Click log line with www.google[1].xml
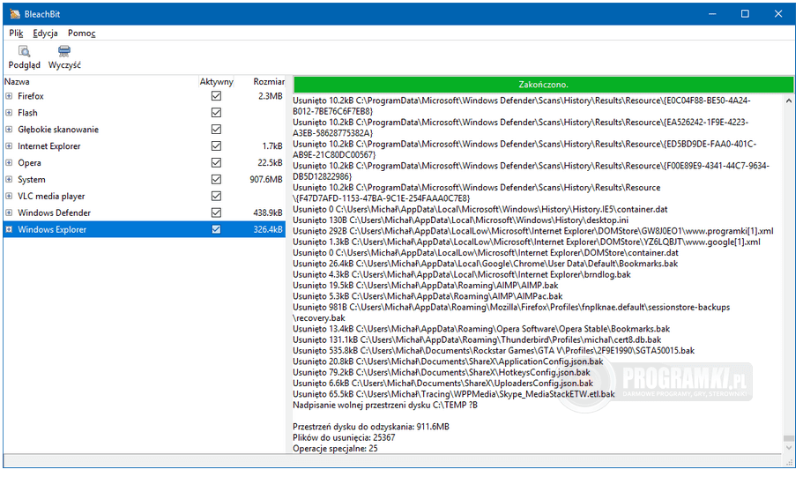The height and width of the screenshot is (477, 803). tap(526, 242)
